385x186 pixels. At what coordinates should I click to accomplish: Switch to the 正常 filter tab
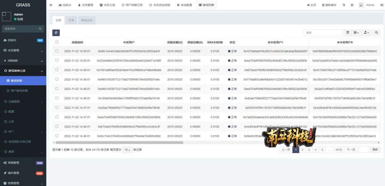(71, 20)
